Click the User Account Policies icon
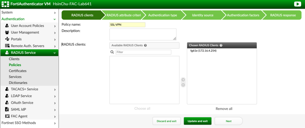 [7, 26]
